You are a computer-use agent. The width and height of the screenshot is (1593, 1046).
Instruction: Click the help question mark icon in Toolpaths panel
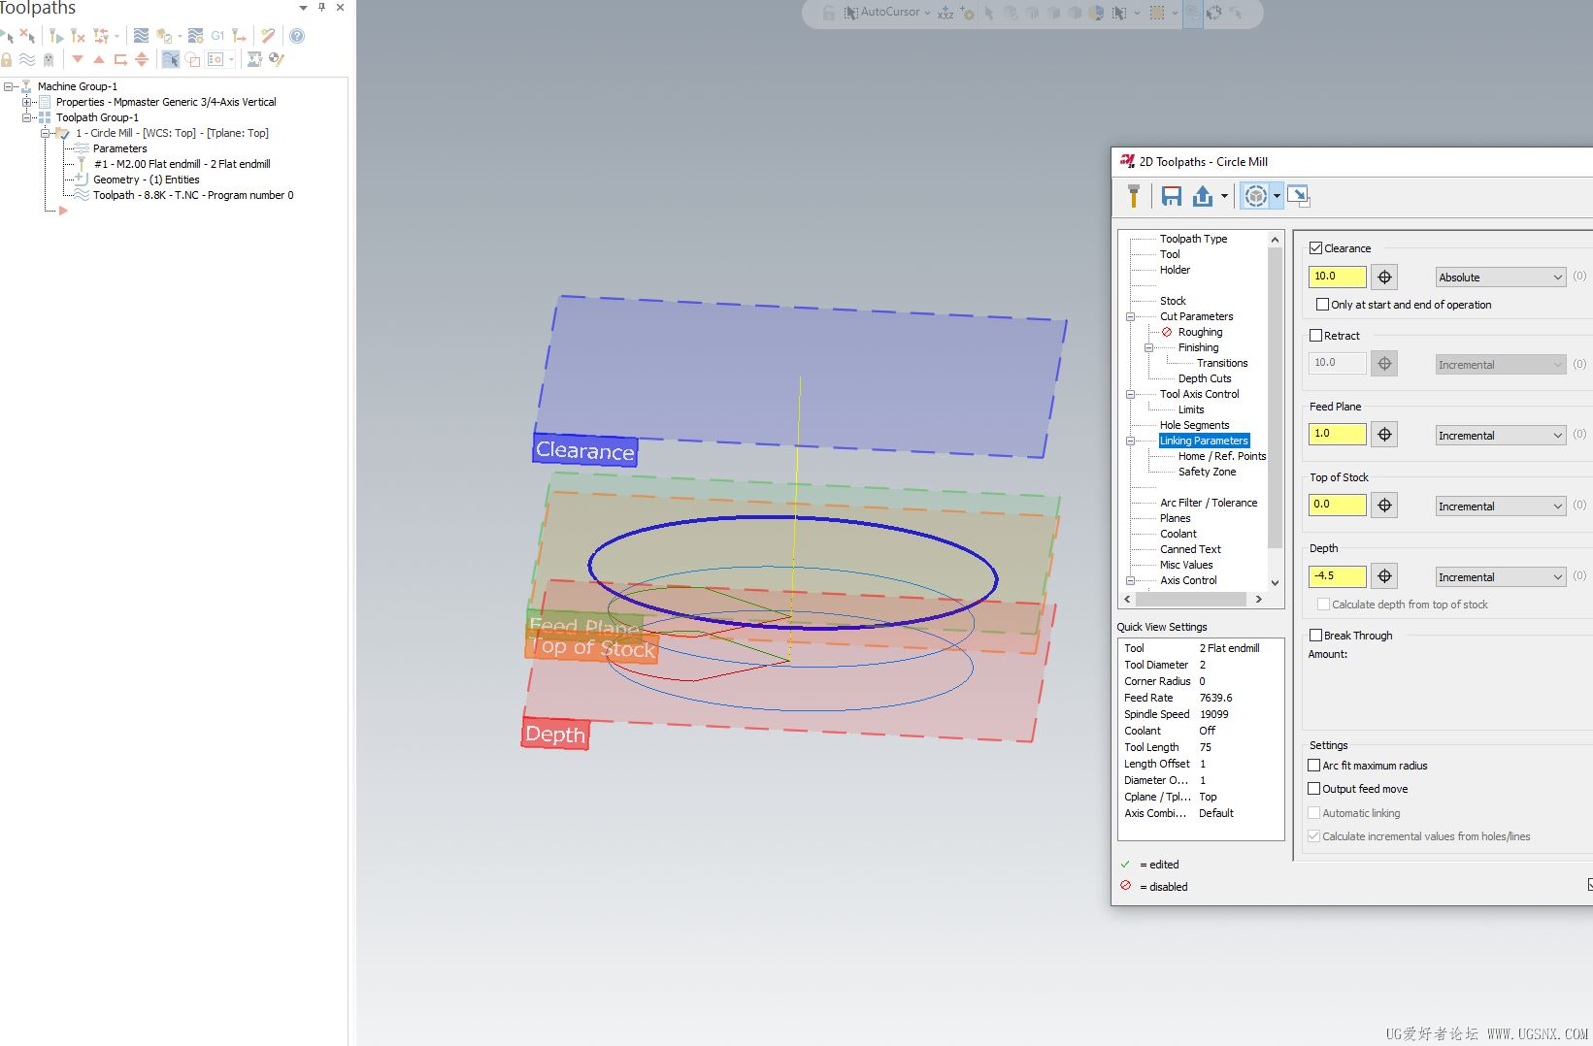click(297, 36)
